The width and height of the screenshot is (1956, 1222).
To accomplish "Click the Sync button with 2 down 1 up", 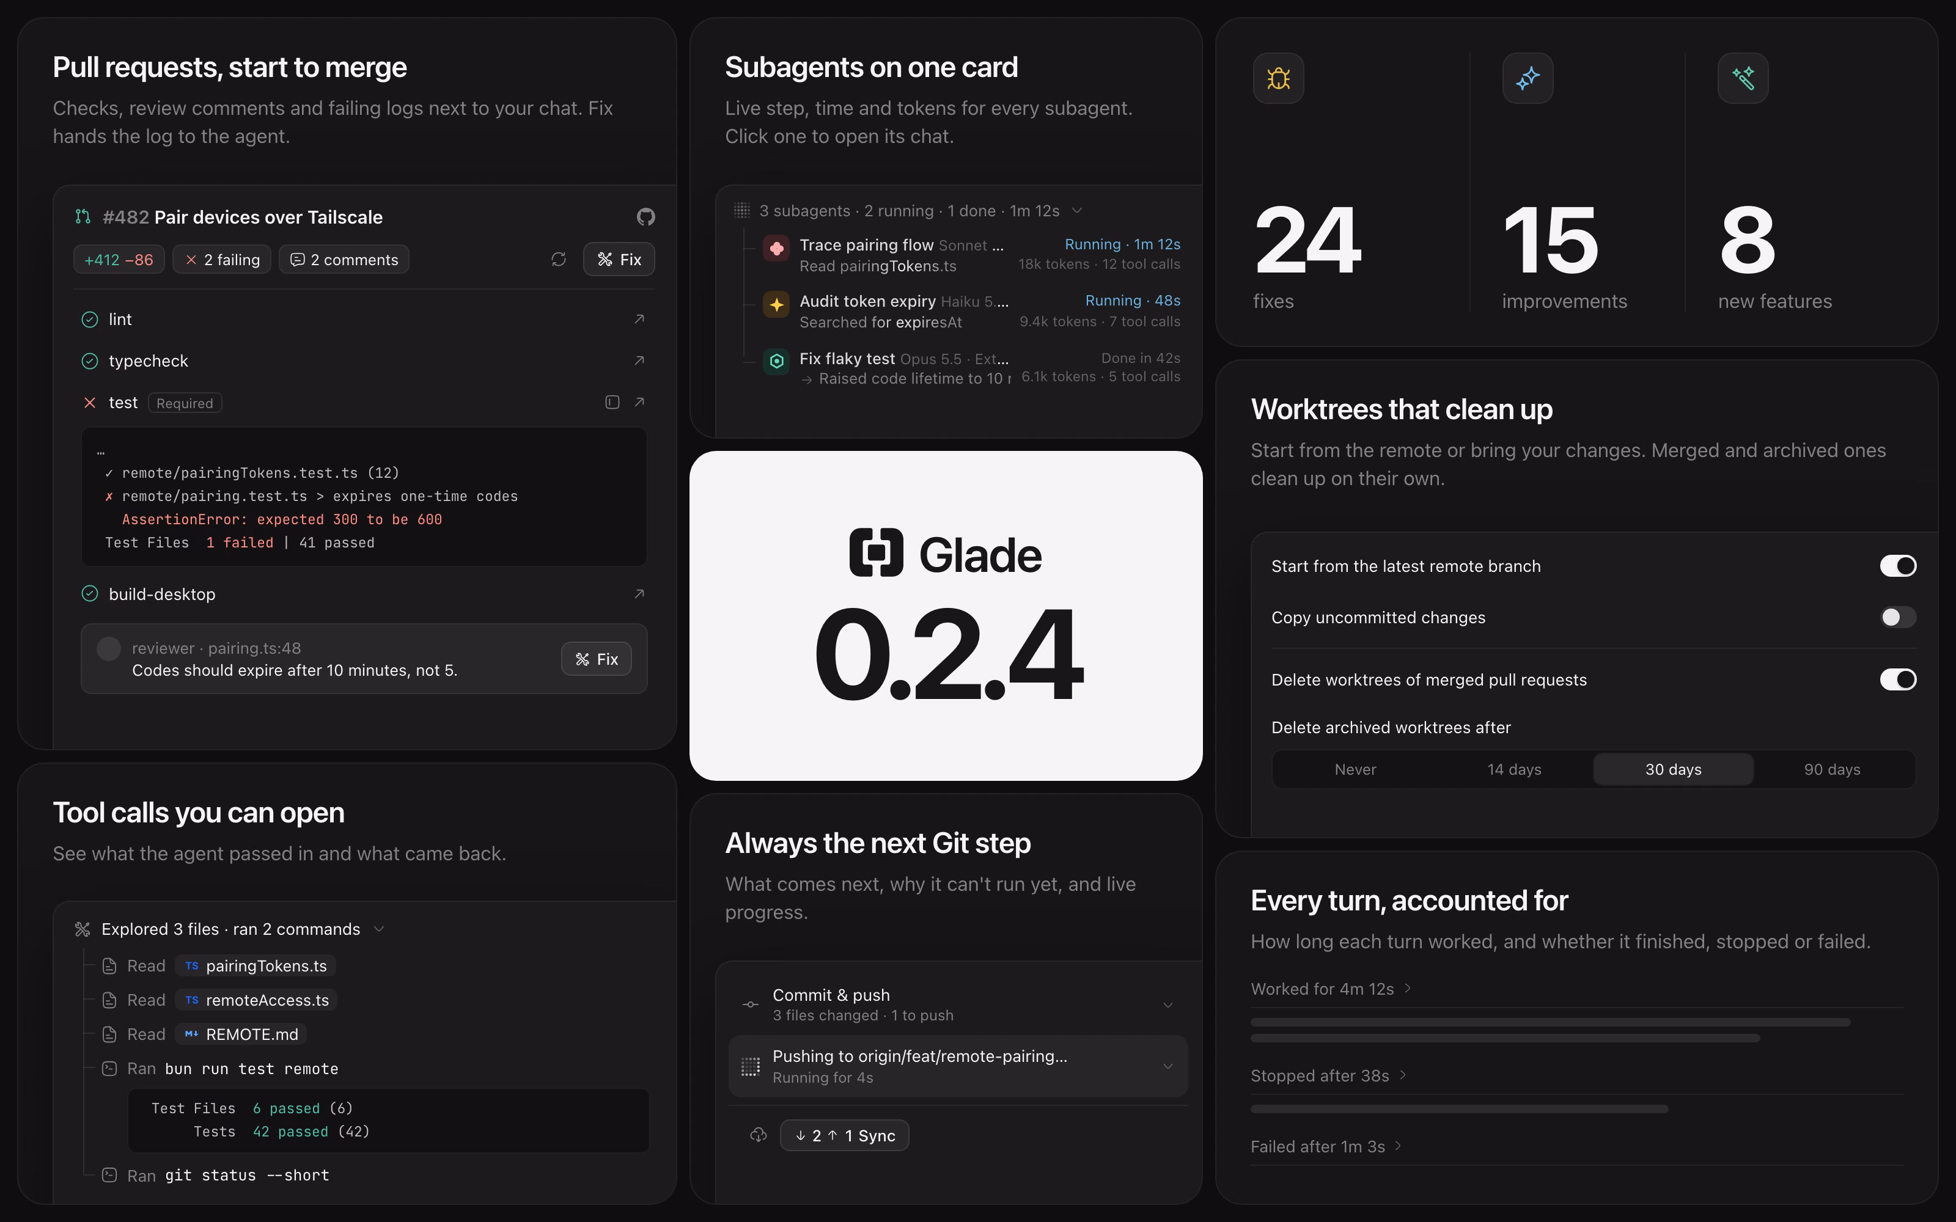I will pyautogui.click(x=845, y=1135).
